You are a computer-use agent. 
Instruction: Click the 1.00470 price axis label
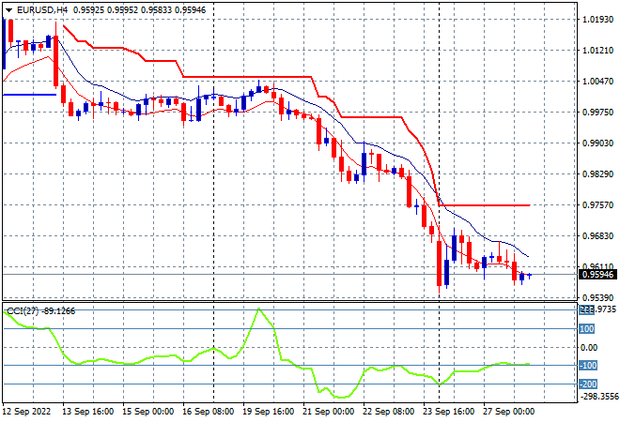coord(597,81)
